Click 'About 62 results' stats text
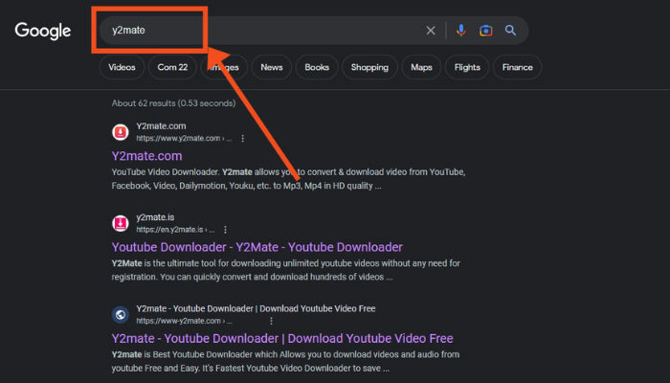Screen dimensions: 670x383 pyautogui.click(x=173, y=103)
